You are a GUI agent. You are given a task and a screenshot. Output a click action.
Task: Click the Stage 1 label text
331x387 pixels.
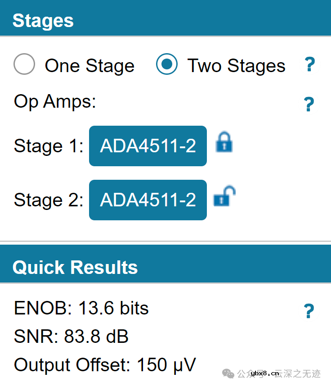(x=49, y=146)
